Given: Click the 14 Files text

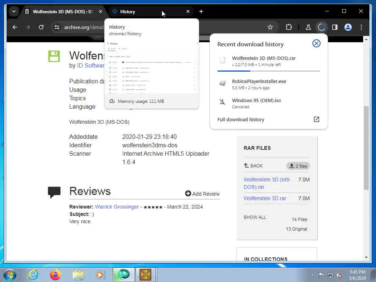Looking at the screenshot, I should coord(299,220).
